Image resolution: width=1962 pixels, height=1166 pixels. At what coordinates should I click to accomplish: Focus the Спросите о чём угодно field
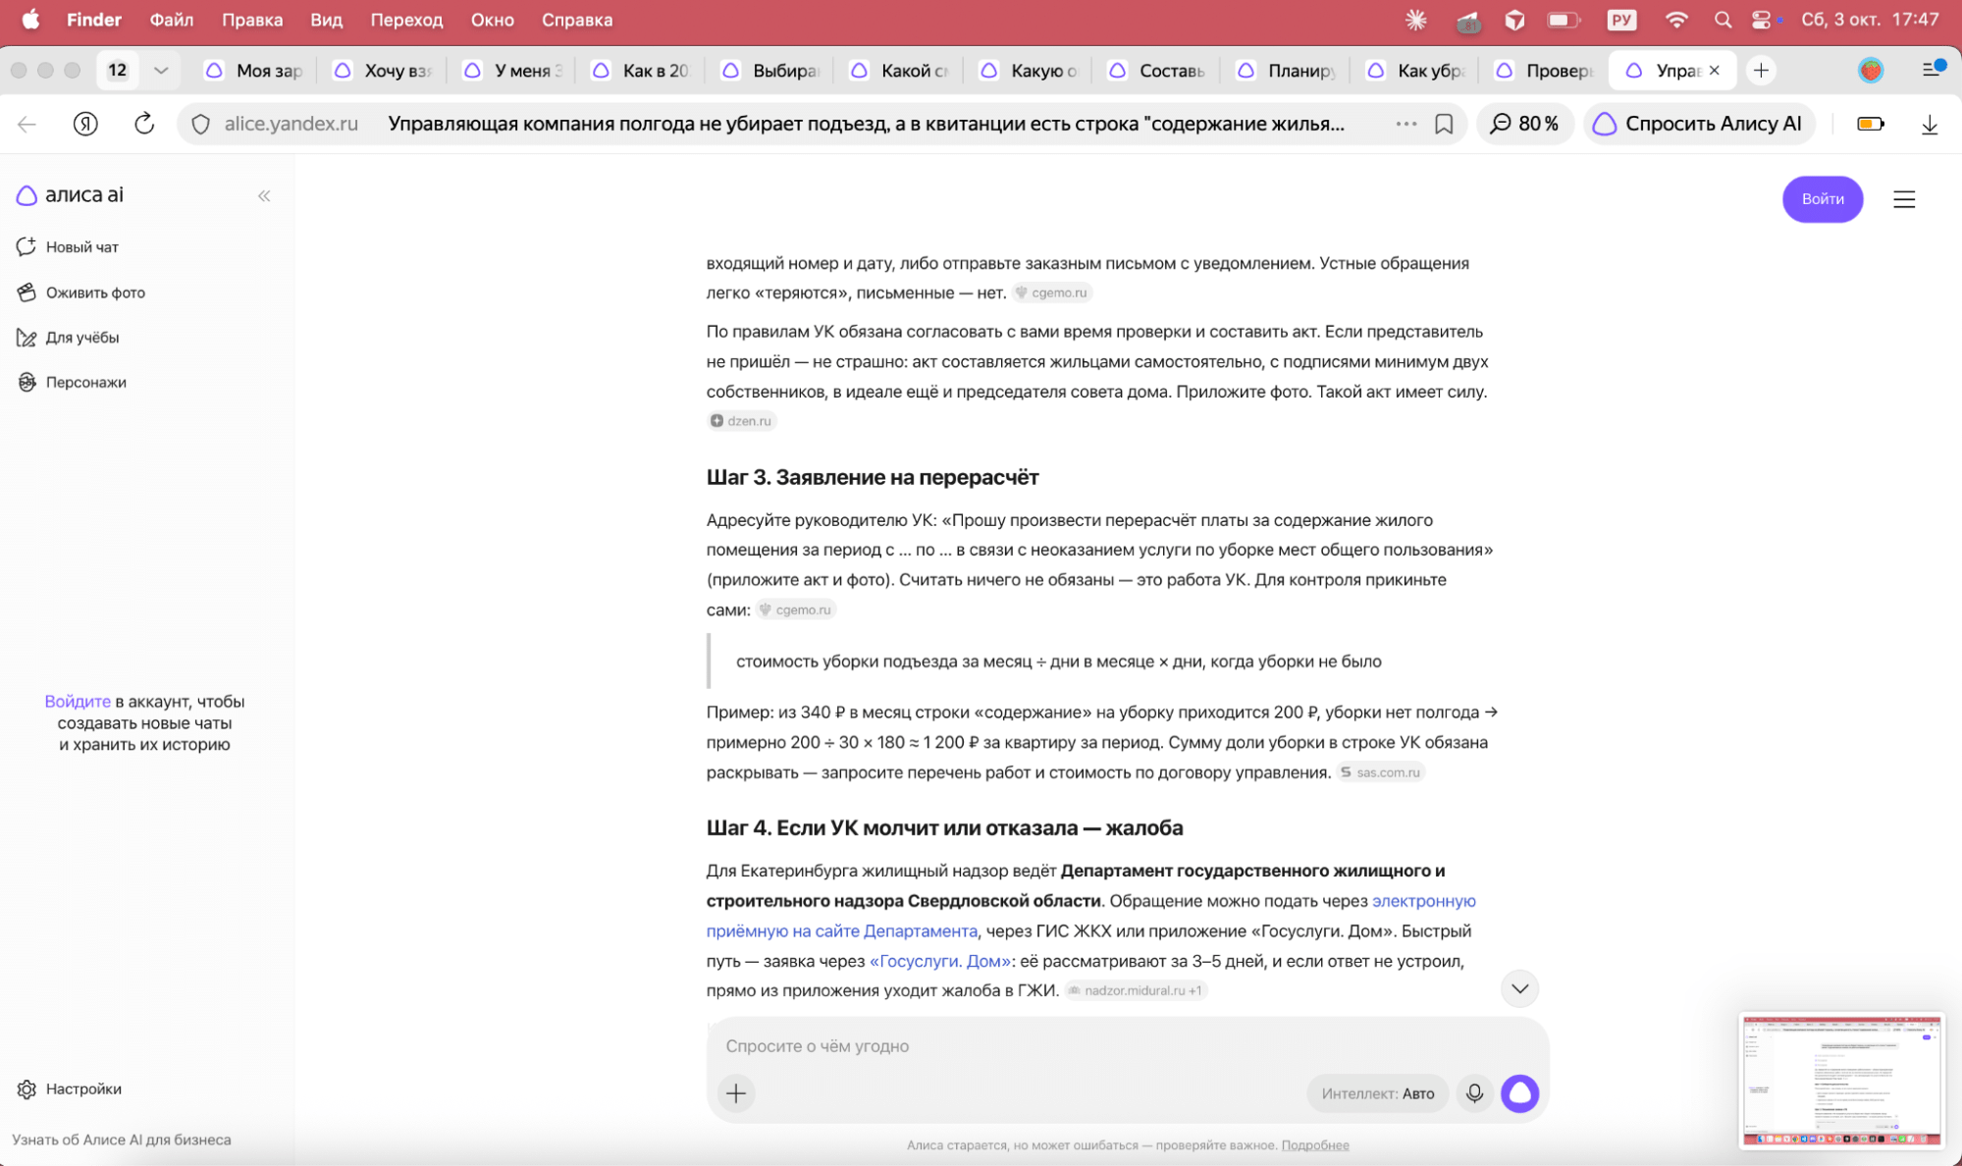tap(1127, 1045)
